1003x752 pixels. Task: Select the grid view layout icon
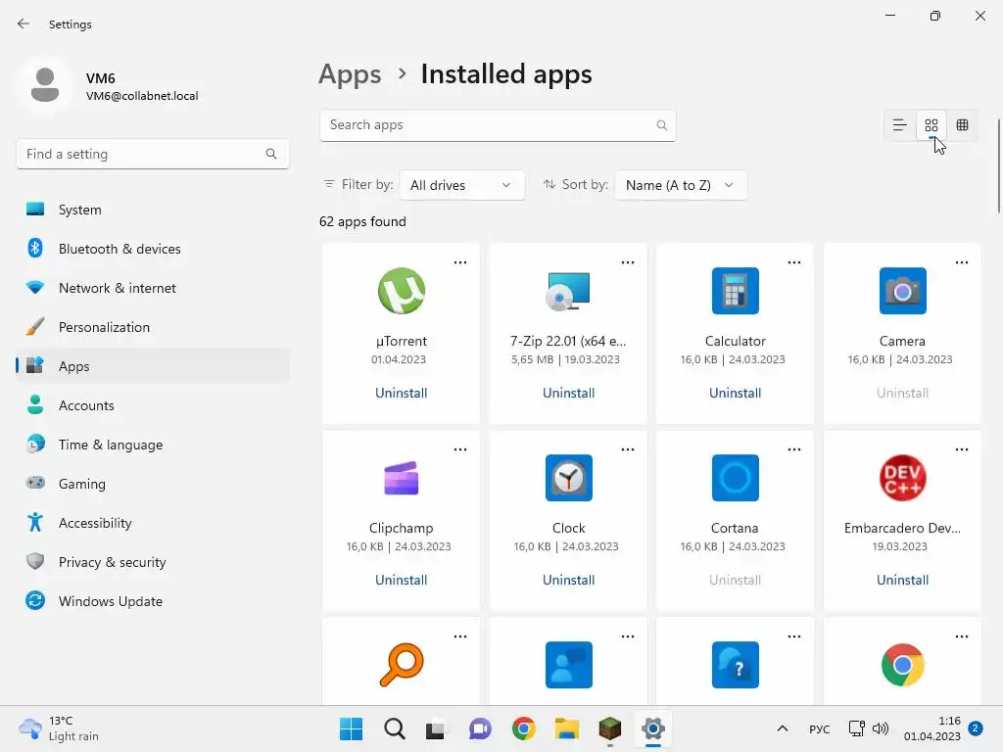click(x=931, y=125)
